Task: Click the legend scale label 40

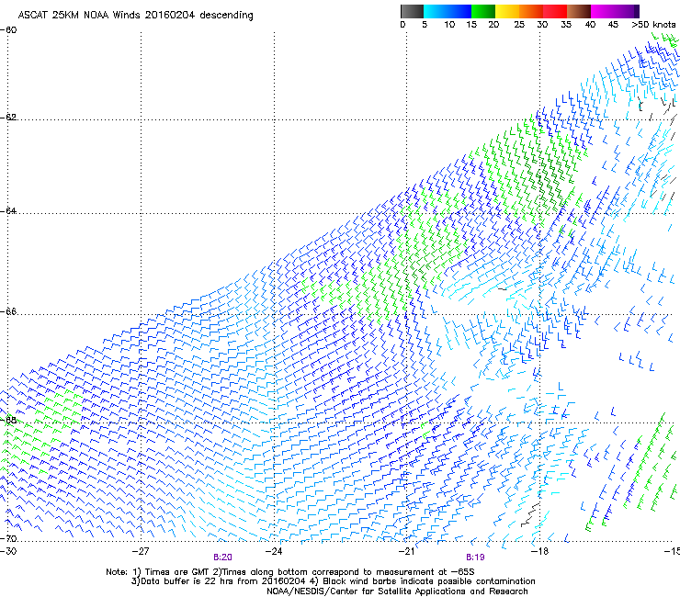Action: click(590, 25)
